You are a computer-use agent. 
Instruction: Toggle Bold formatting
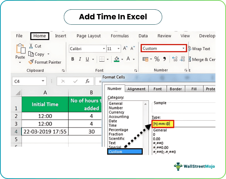[72, 59]
